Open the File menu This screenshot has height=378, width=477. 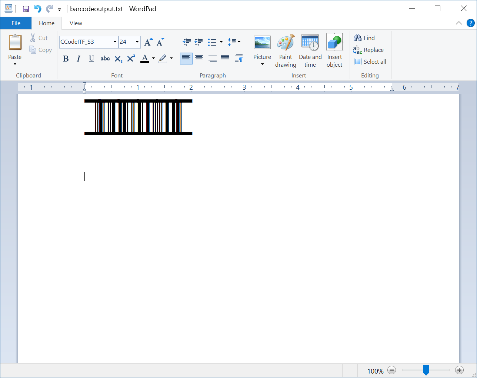coord(16,23)
